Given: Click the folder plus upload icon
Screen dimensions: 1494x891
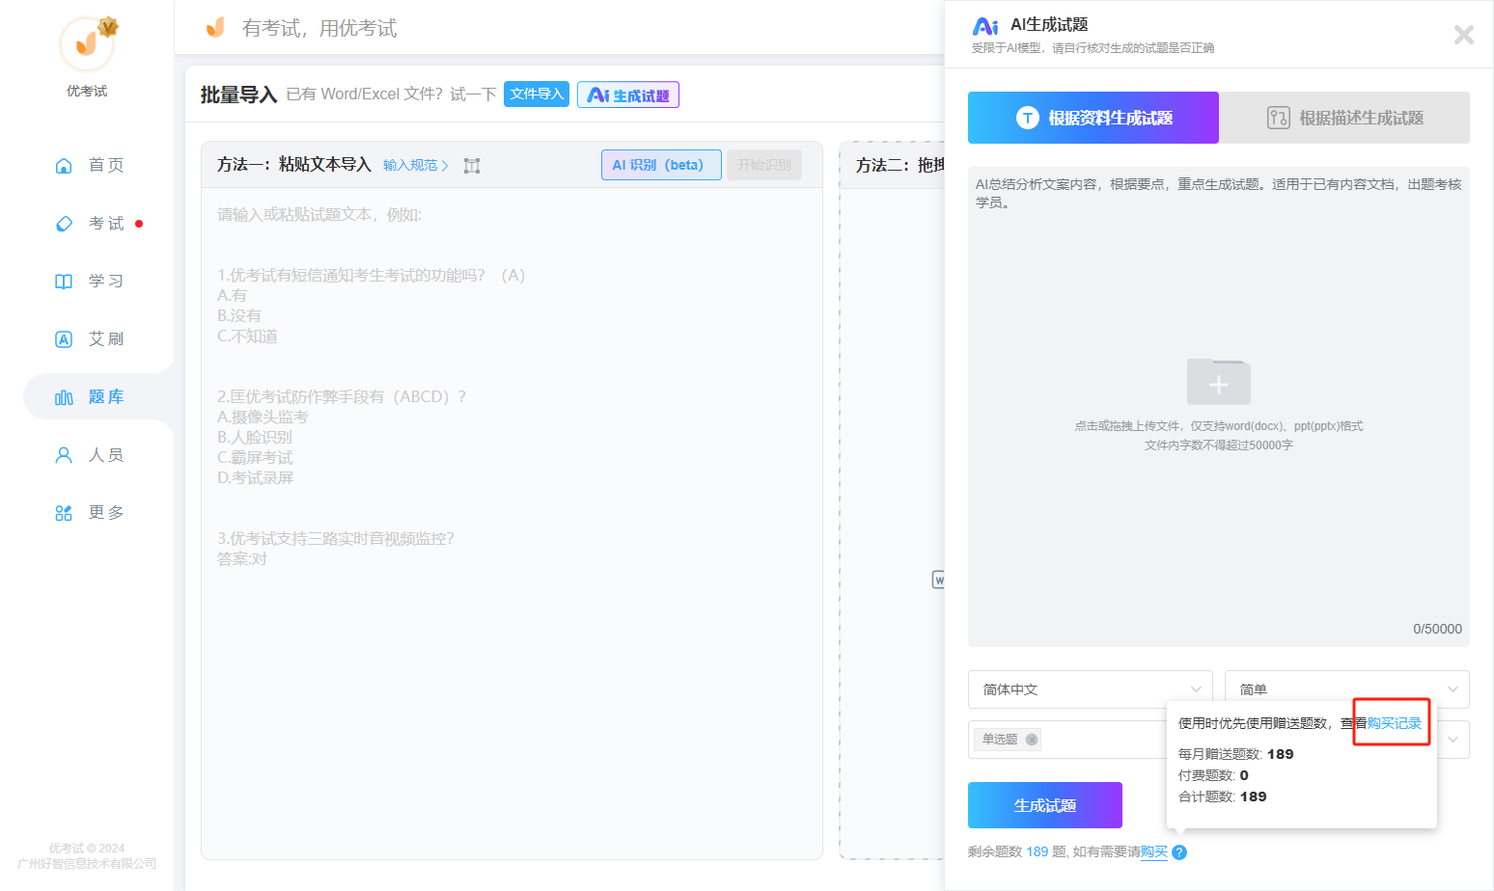Looking at the screenshot, I should 1219,382.
